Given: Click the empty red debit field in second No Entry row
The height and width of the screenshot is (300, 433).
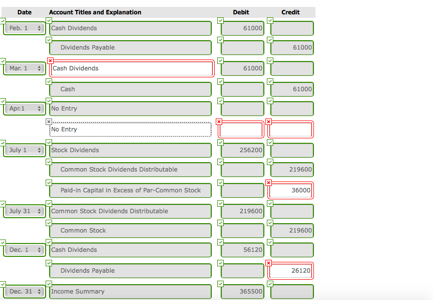Looking at the screenshot, I should coord(241,129).
